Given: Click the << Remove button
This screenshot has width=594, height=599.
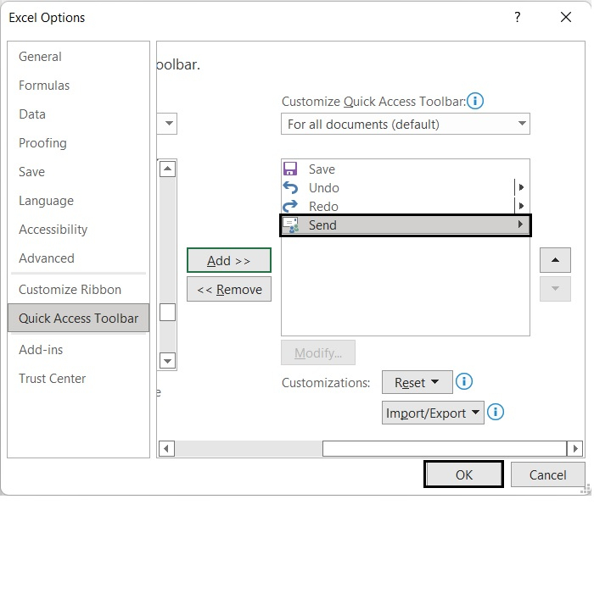Looking at the screenshot, I should point(229,290).
